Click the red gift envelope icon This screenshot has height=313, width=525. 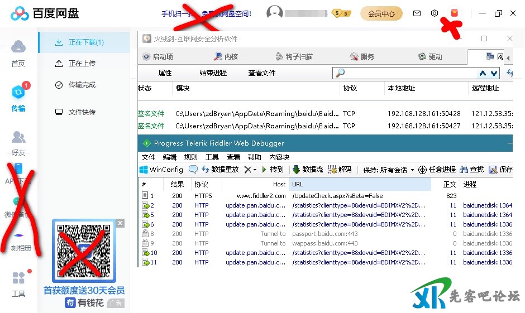click(454, 13)
